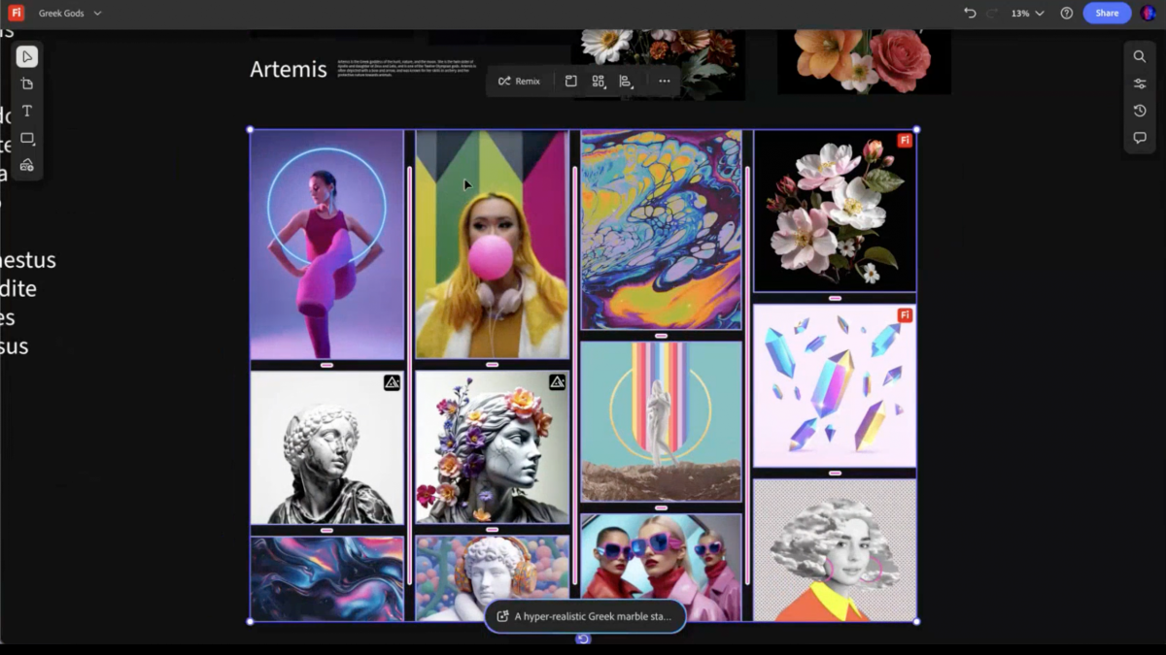The width and height of the screenshot is (1166, 655).
Task: Expand the arrange grid options in floating toolbar
Action: pyautogui.click(x=599, y=82)
